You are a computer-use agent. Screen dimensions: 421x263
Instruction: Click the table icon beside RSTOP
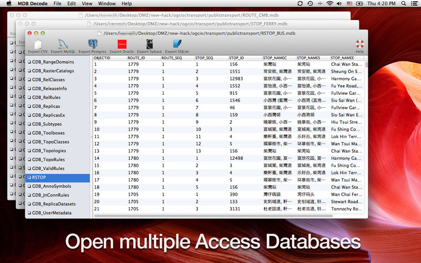pos(29,177)
